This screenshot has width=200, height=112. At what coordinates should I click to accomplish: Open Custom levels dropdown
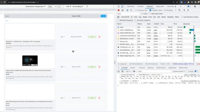click(x=178, y=71)
